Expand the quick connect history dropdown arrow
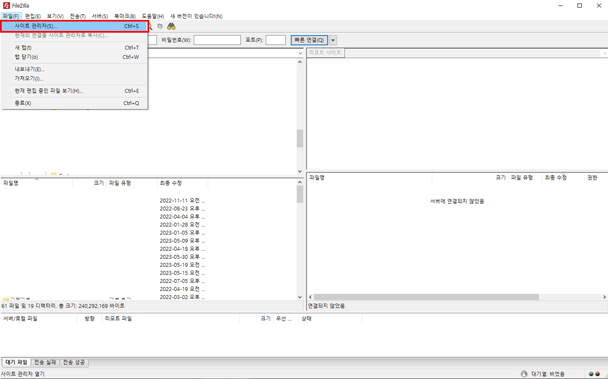This screenshot has height=379, width=608. (x=333, y=40)
